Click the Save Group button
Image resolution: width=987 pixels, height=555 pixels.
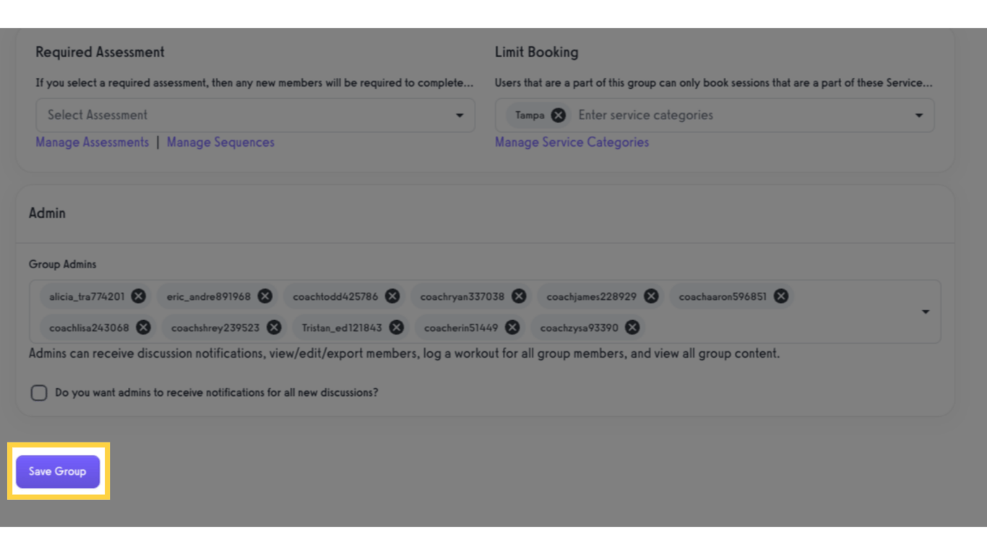point(58,471)
